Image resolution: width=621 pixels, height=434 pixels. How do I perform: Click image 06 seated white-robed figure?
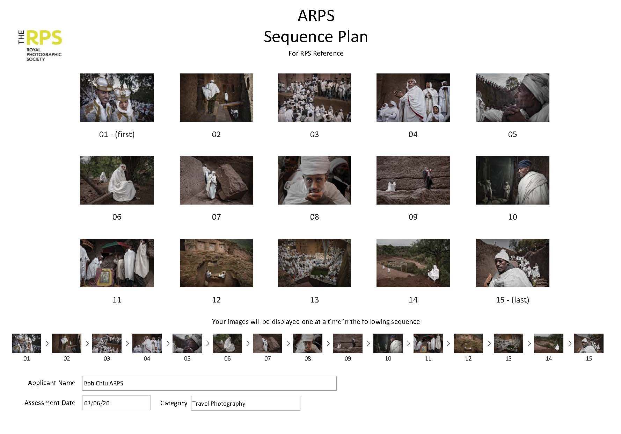pos(117,180)
